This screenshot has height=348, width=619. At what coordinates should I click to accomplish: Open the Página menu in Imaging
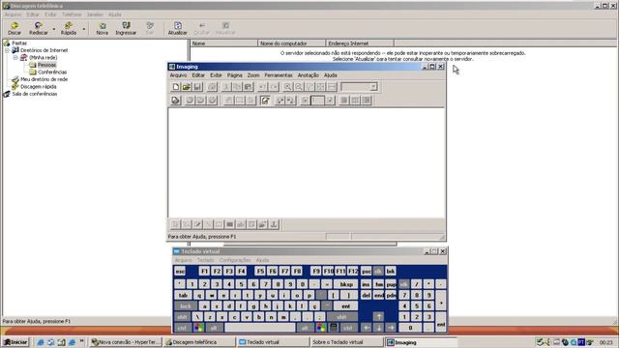tap(234, 75)
